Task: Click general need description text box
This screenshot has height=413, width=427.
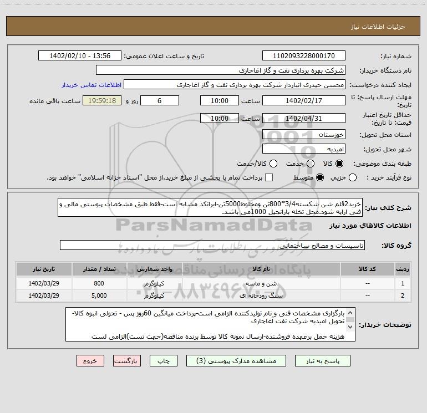Action: click(210, 208)
